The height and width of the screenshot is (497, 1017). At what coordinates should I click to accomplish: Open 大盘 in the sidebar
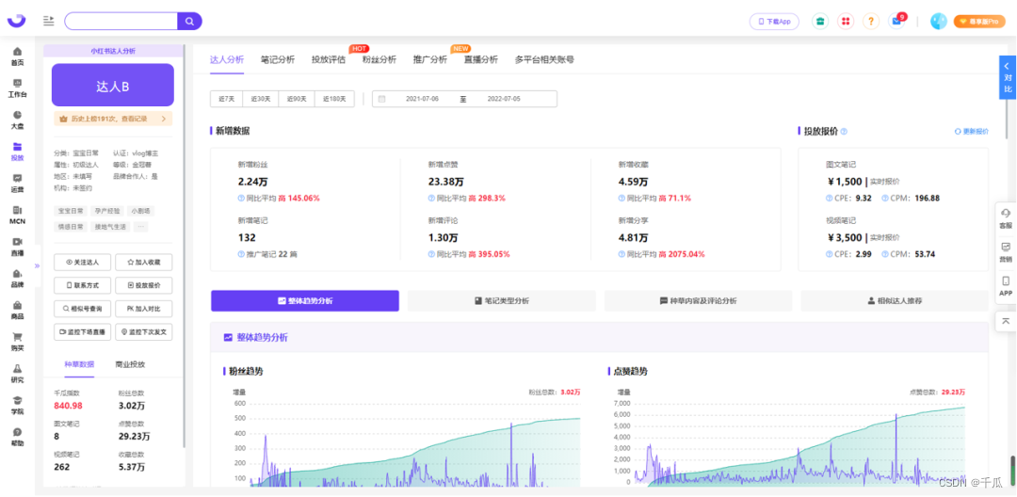pos(18,120)
